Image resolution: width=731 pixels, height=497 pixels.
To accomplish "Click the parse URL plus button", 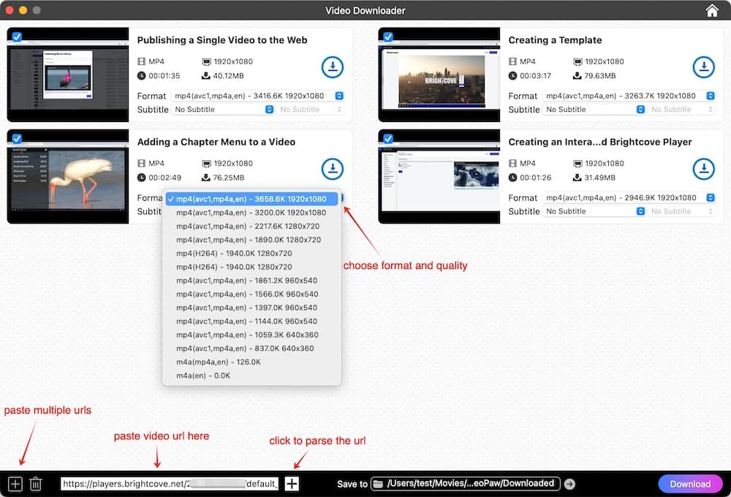I will click(x=292, y=484).
